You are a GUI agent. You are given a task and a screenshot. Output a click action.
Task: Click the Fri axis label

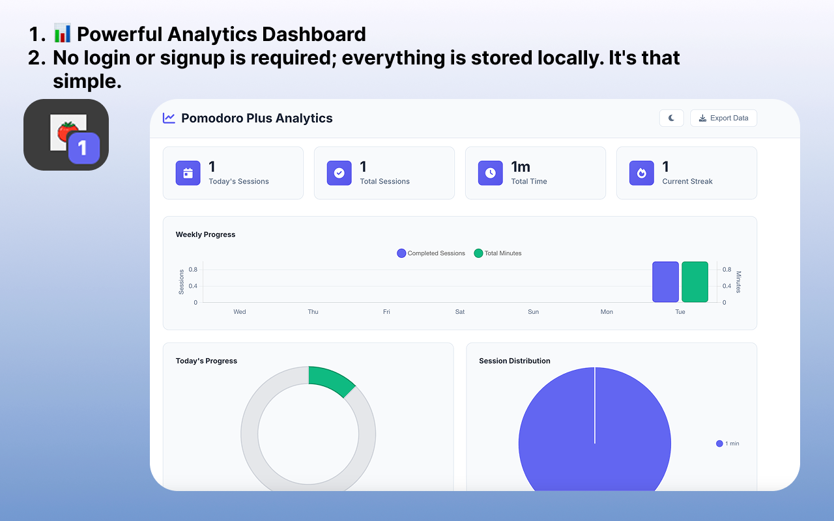tap(386, 312)
